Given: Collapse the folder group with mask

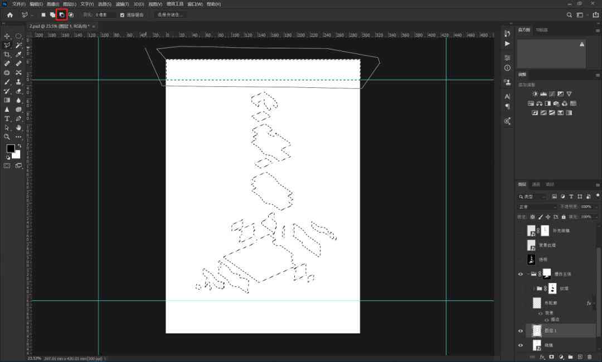Looking at the screenshot, I should [x=528, y=274].
